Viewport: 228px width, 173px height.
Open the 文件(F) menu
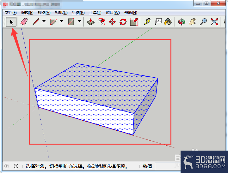point(11,13)
